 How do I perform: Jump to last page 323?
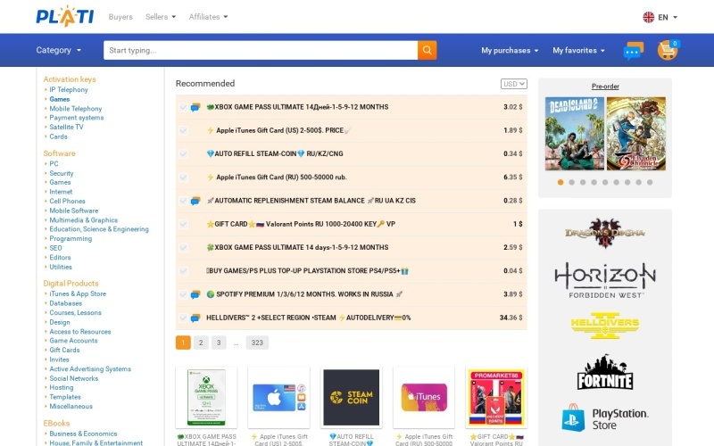(257, 343)
